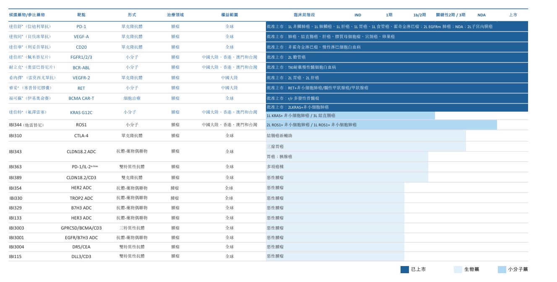Click the 胃癌；胰腺癌 pipeline bar label
Viewport: 557px width, 282px height.
tap(279, 157)
